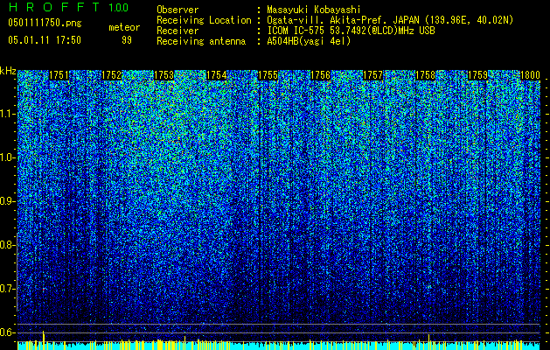The image size is (550, 350).
Task: Click the ICOM IC-575 53.7492 MHz text
Action: (x=351, y=31)
